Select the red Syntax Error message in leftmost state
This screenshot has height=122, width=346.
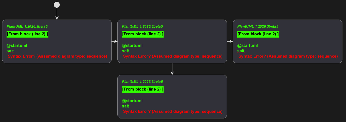57,56
